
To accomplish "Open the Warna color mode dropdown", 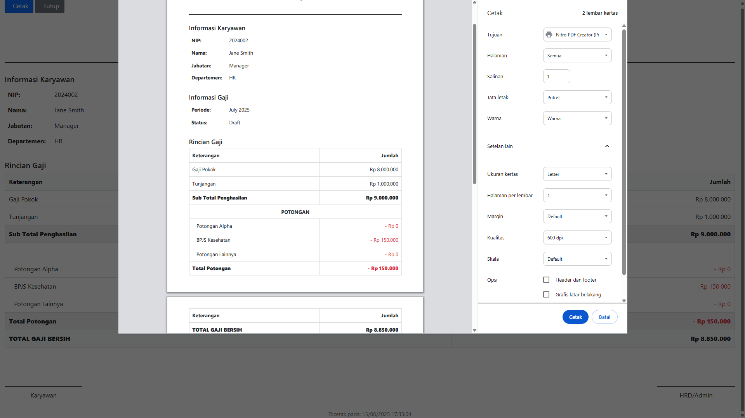I will 577,118.
